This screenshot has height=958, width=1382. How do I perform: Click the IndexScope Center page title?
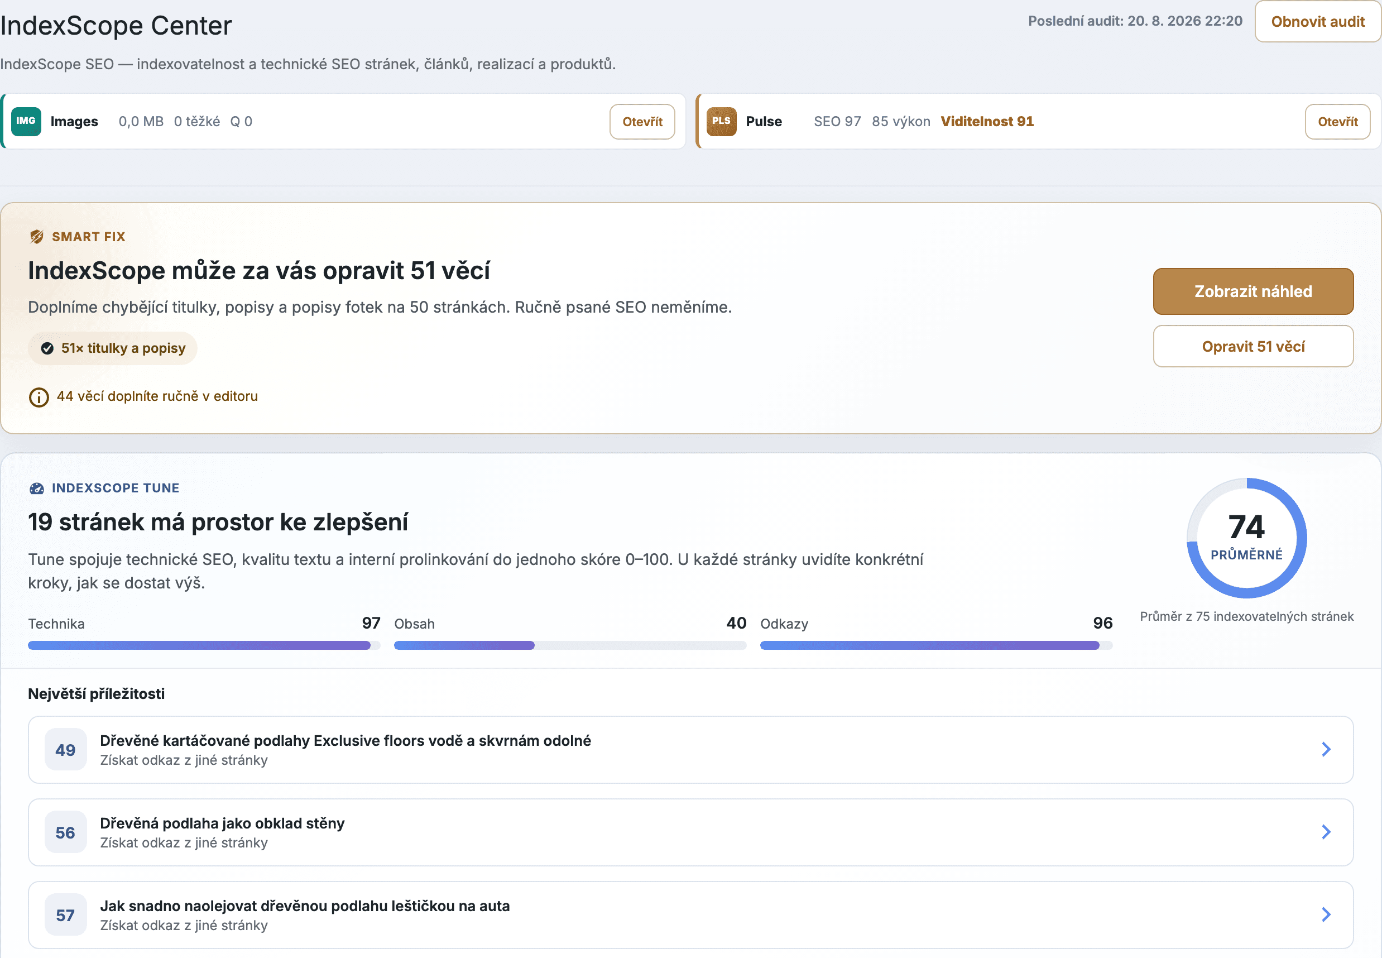116,25
